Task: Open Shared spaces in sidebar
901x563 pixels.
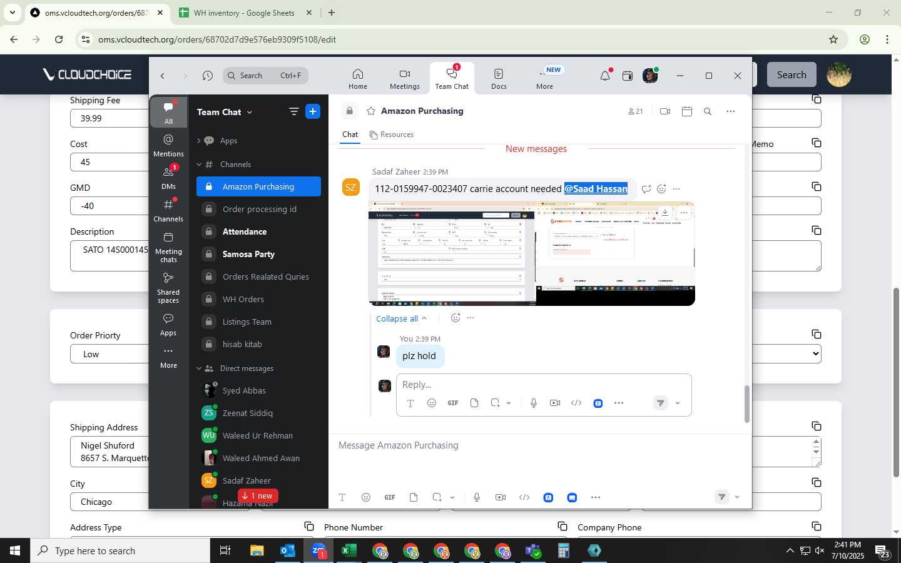Action: (168, 288)
